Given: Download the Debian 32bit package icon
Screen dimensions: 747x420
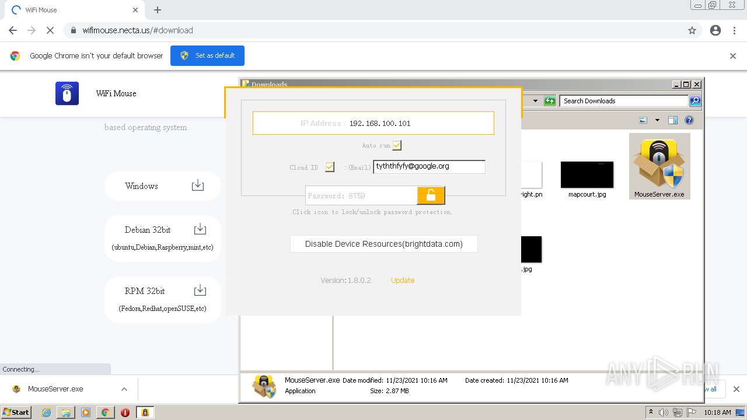Looking at the screenshot, I should pos(200,229).
